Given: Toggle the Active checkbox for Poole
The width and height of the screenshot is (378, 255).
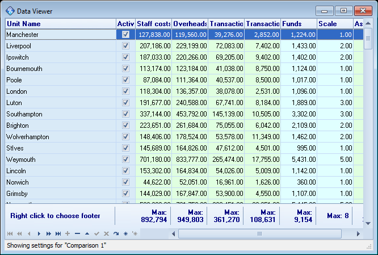Looking at the screenshot, I should 125,80.
